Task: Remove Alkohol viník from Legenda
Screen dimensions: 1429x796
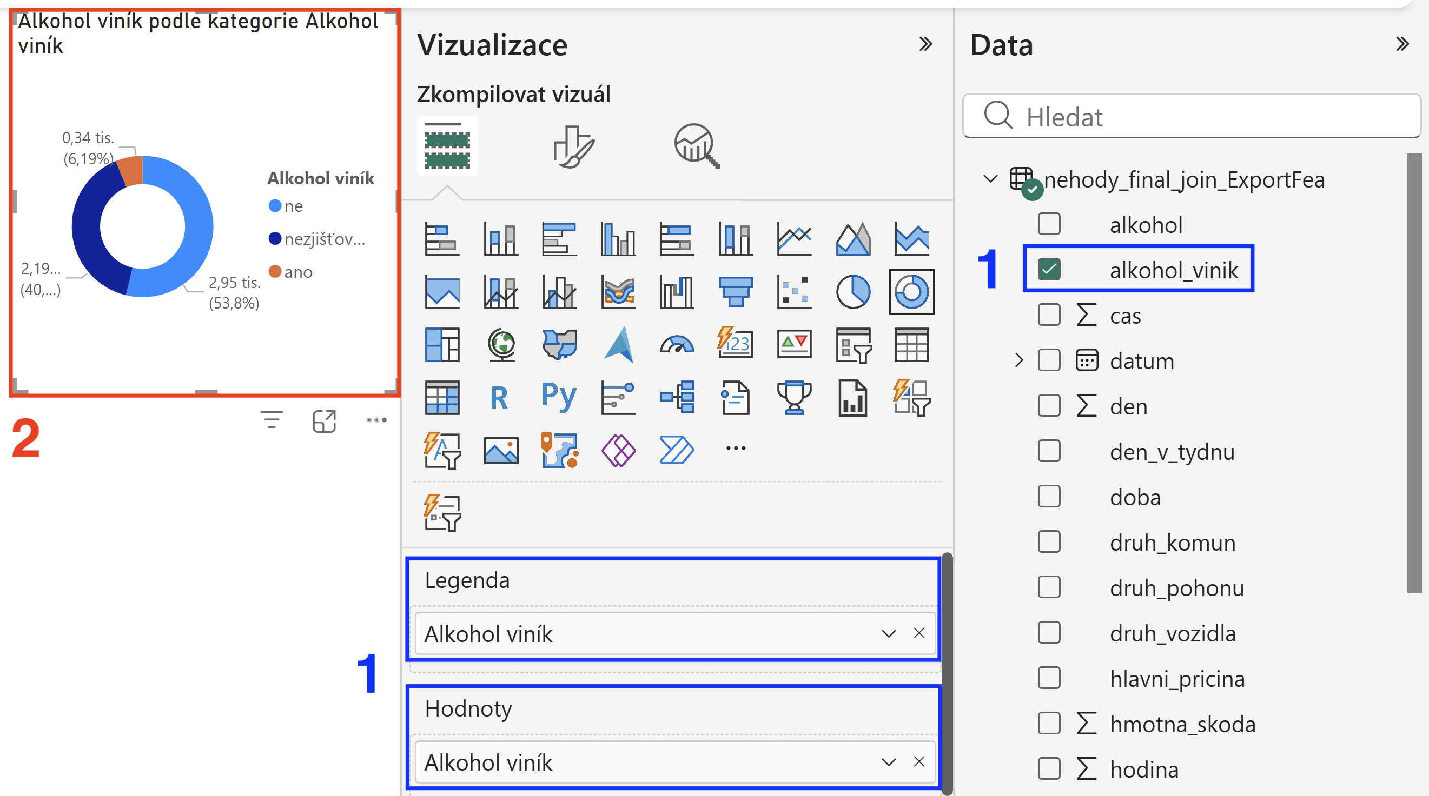Action: (918, 633)
